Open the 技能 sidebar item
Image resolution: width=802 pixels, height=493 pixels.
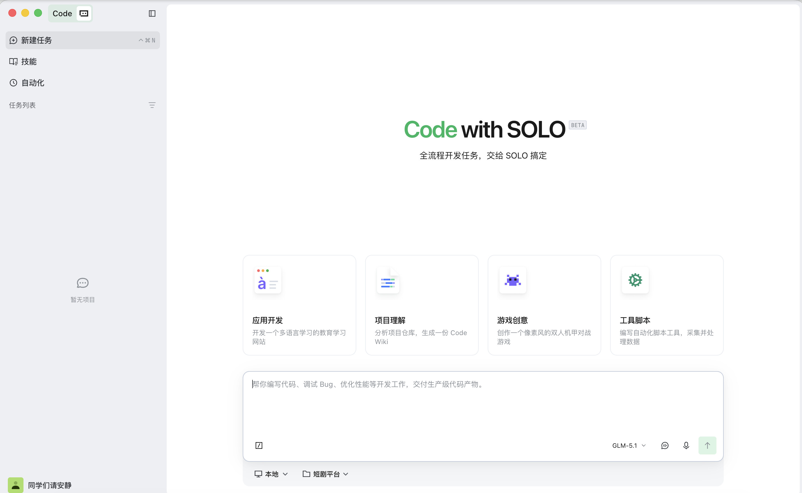click(x=82, y=61)
